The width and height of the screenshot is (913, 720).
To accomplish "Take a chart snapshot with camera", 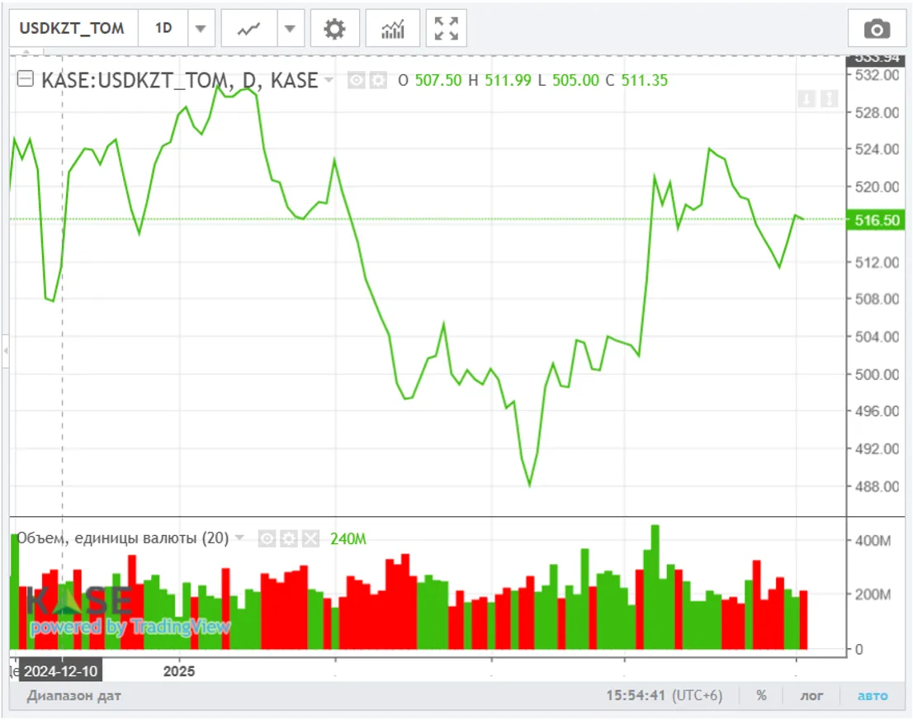I will [x=877, y=29].
